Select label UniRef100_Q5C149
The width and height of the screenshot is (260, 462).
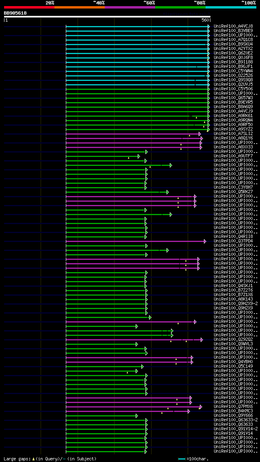coord(233,366)
